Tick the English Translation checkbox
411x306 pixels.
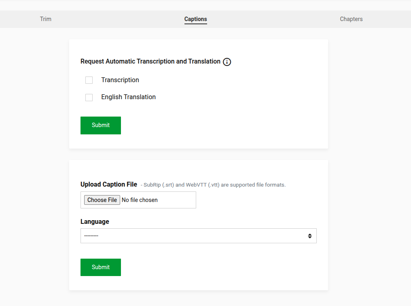(89, 98)
